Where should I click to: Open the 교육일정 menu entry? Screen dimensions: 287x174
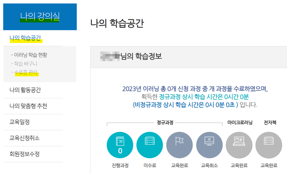point(20,122)
